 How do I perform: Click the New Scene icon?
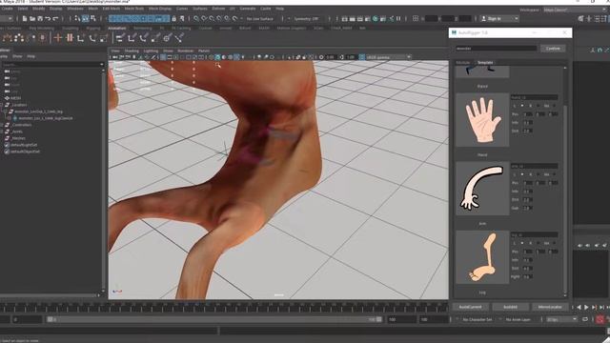point(25,19)
